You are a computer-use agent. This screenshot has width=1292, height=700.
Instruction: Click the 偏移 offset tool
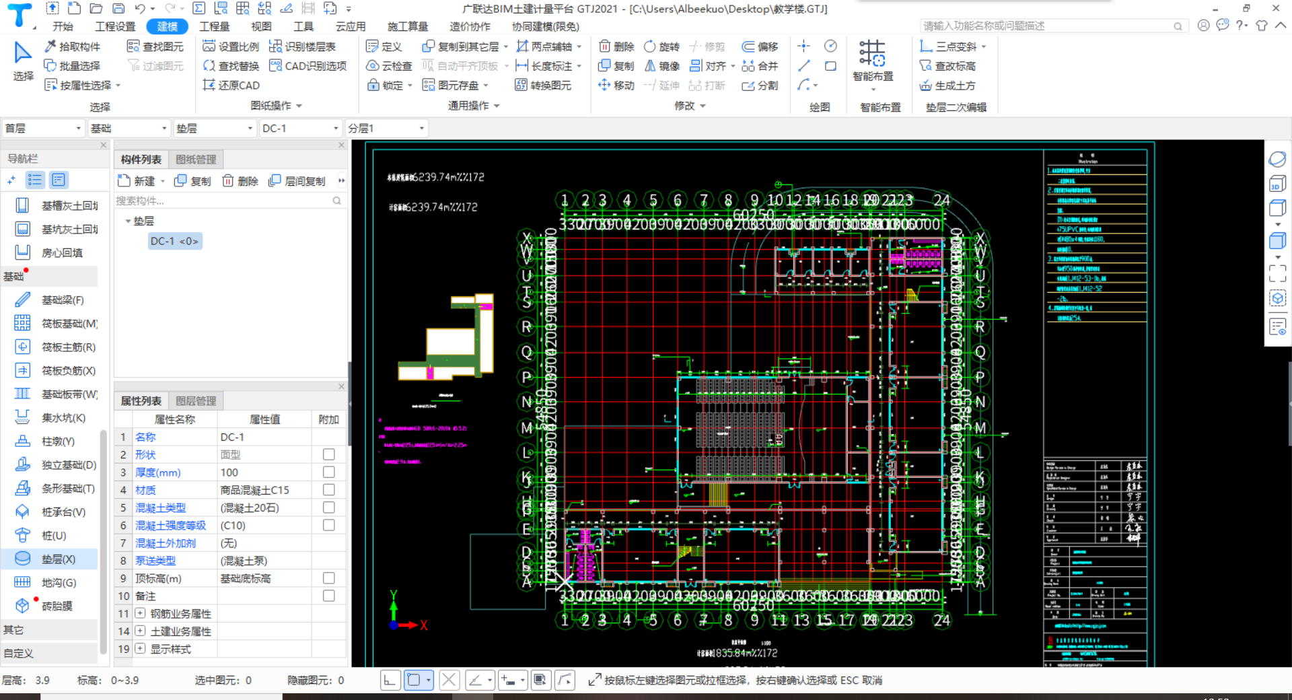[760, 46]
